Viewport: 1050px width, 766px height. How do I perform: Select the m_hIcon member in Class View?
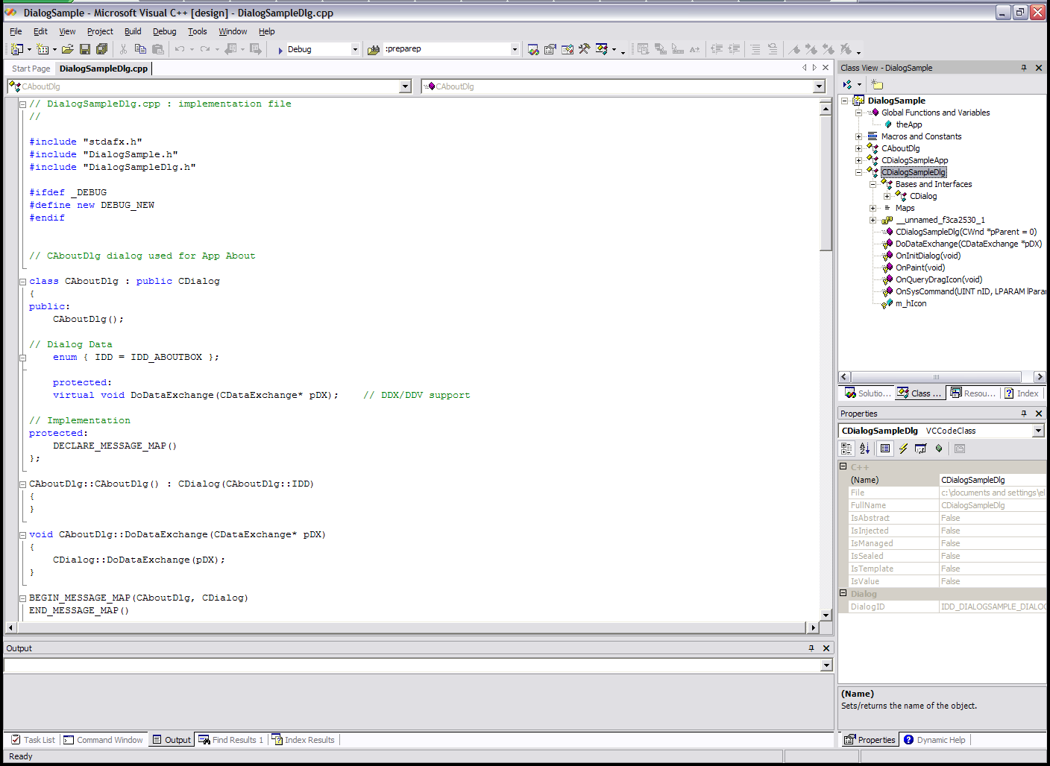tap(911, 303)
